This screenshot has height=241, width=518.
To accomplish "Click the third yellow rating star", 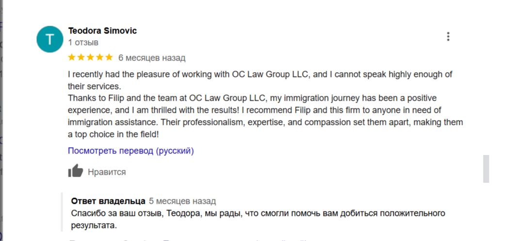I will [x=90, y=58].
